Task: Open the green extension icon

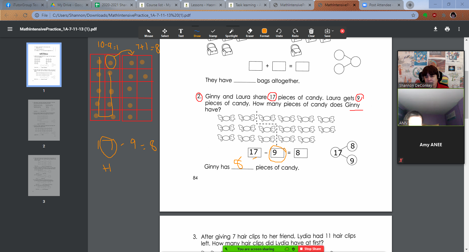Action: click(x=425, y=15)
